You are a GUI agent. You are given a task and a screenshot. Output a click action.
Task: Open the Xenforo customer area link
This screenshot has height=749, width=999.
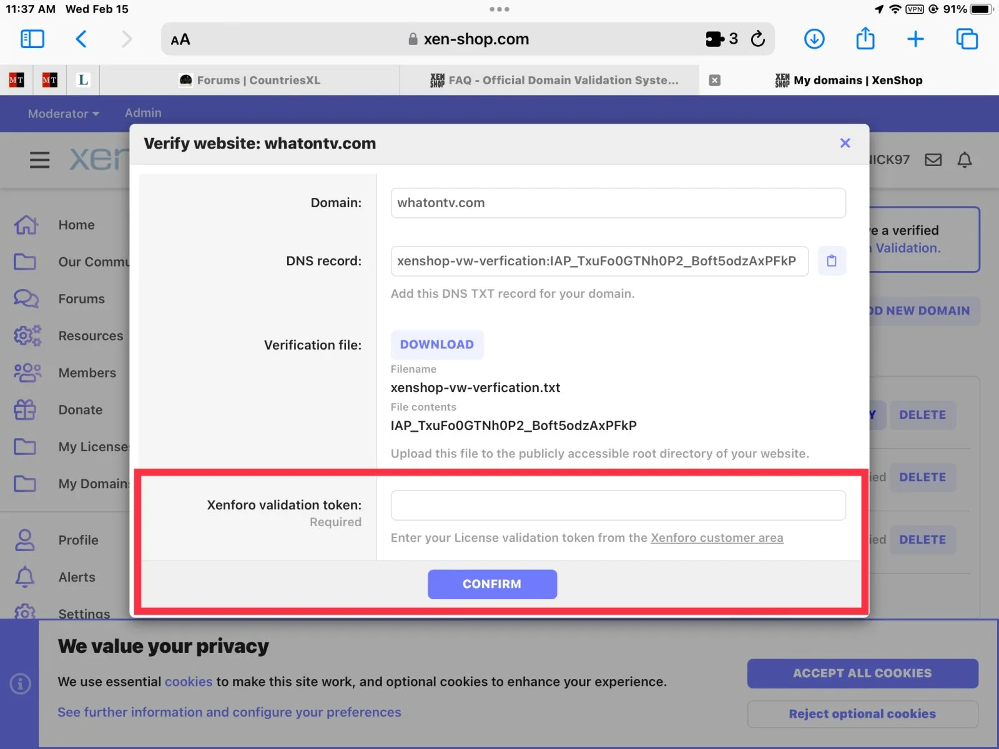click(x=717, y=538)
